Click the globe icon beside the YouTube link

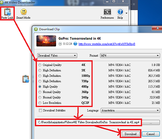pyautogui.click(x=75, y=44)
